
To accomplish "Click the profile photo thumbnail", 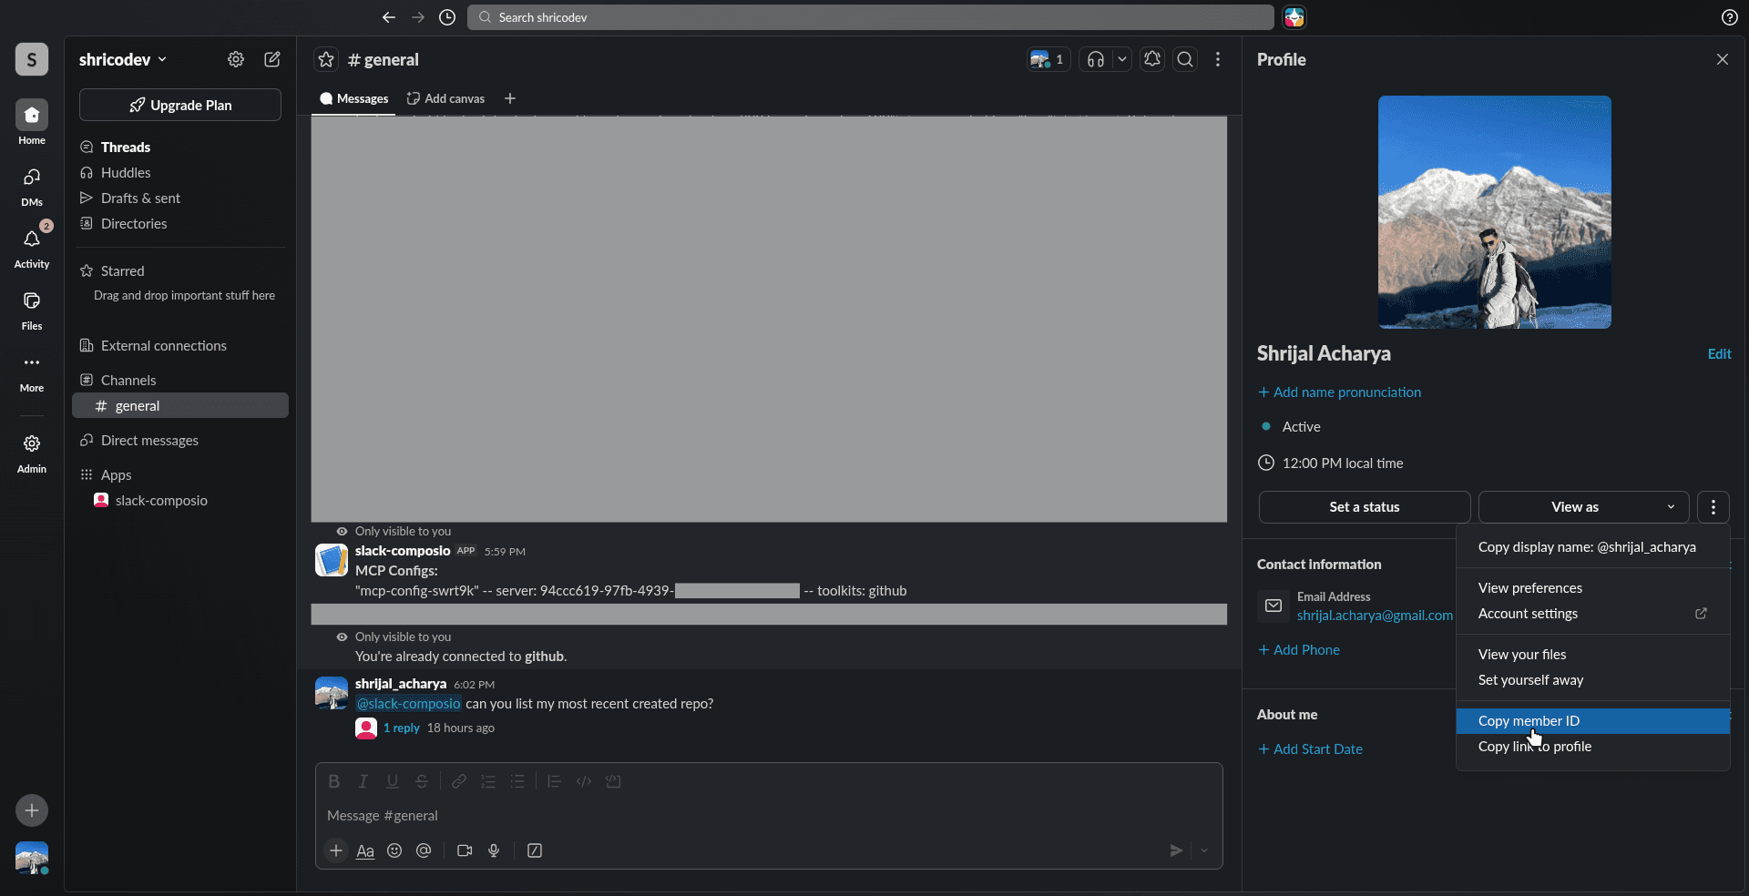I will pyautogui.click(x=1495, y=212).
